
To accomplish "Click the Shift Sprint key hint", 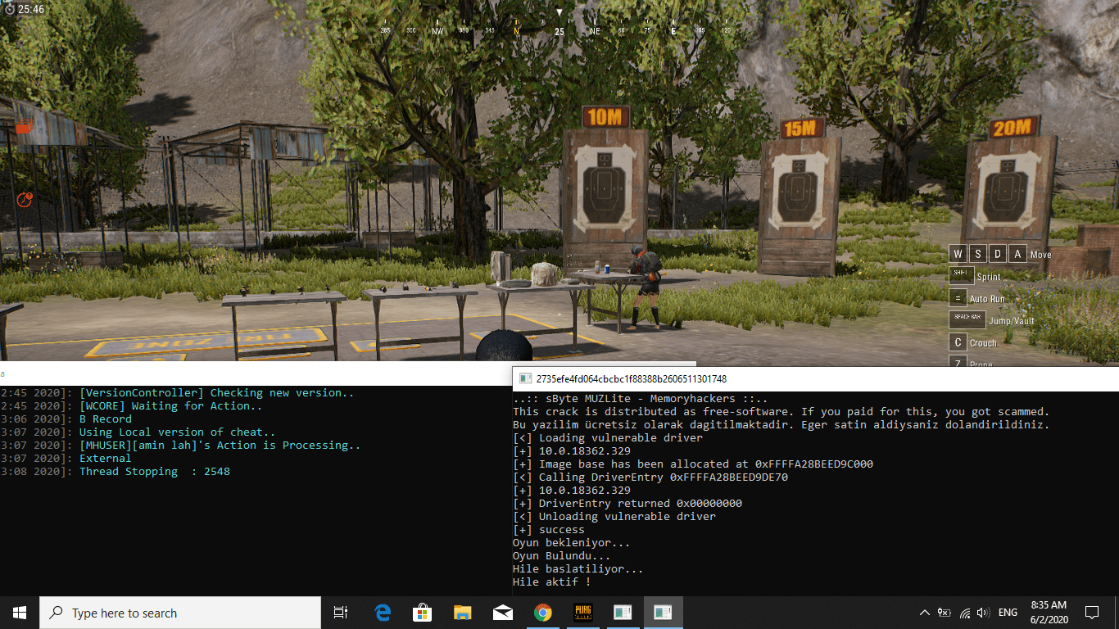I will pos(961,274).
